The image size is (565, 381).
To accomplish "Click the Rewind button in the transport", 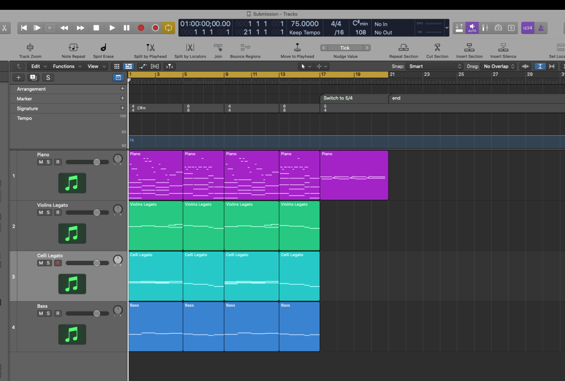I will 64,28.
